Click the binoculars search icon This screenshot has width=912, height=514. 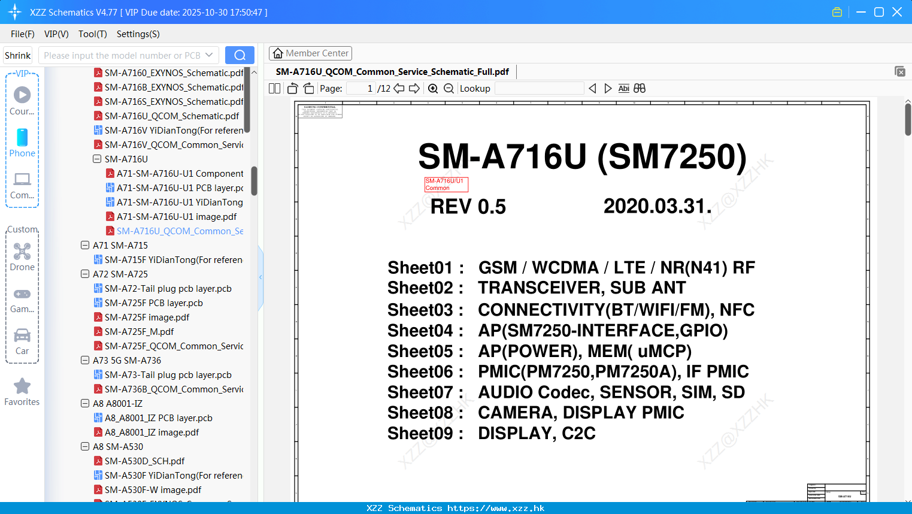640,88
